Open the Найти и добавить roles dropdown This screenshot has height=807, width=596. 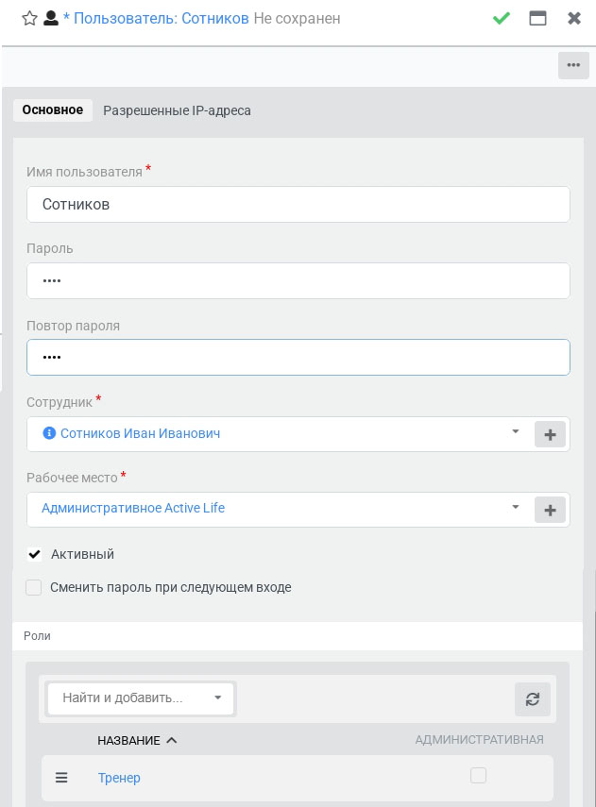(x=141, y=698)
